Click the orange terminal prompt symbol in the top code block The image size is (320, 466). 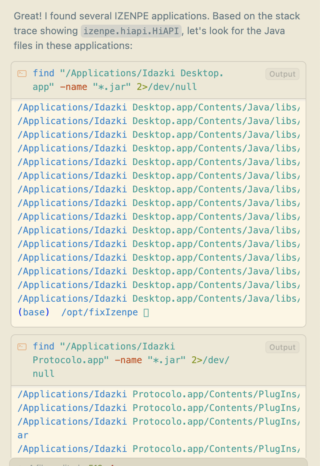(x=22, y=74)
